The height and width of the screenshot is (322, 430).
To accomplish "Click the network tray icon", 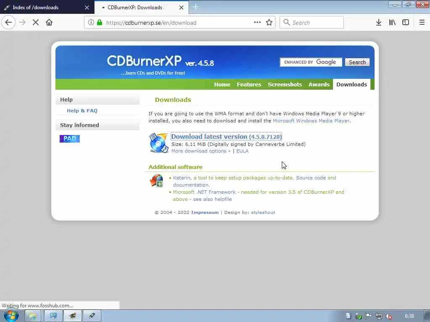I will click(379, 316).
